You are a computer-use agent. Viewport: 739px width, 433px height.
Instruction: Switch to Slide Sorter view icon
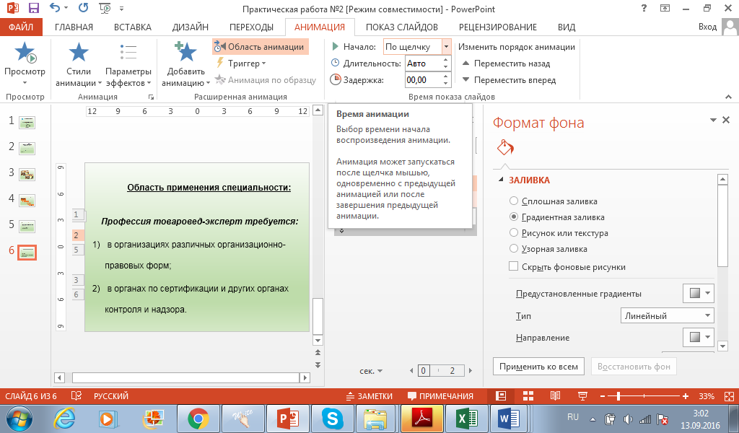point(528,396)
